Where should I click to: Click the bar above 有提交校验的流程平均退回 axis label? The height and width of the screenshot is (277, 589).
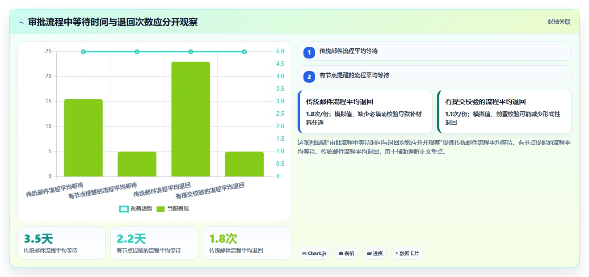point(244,164)
